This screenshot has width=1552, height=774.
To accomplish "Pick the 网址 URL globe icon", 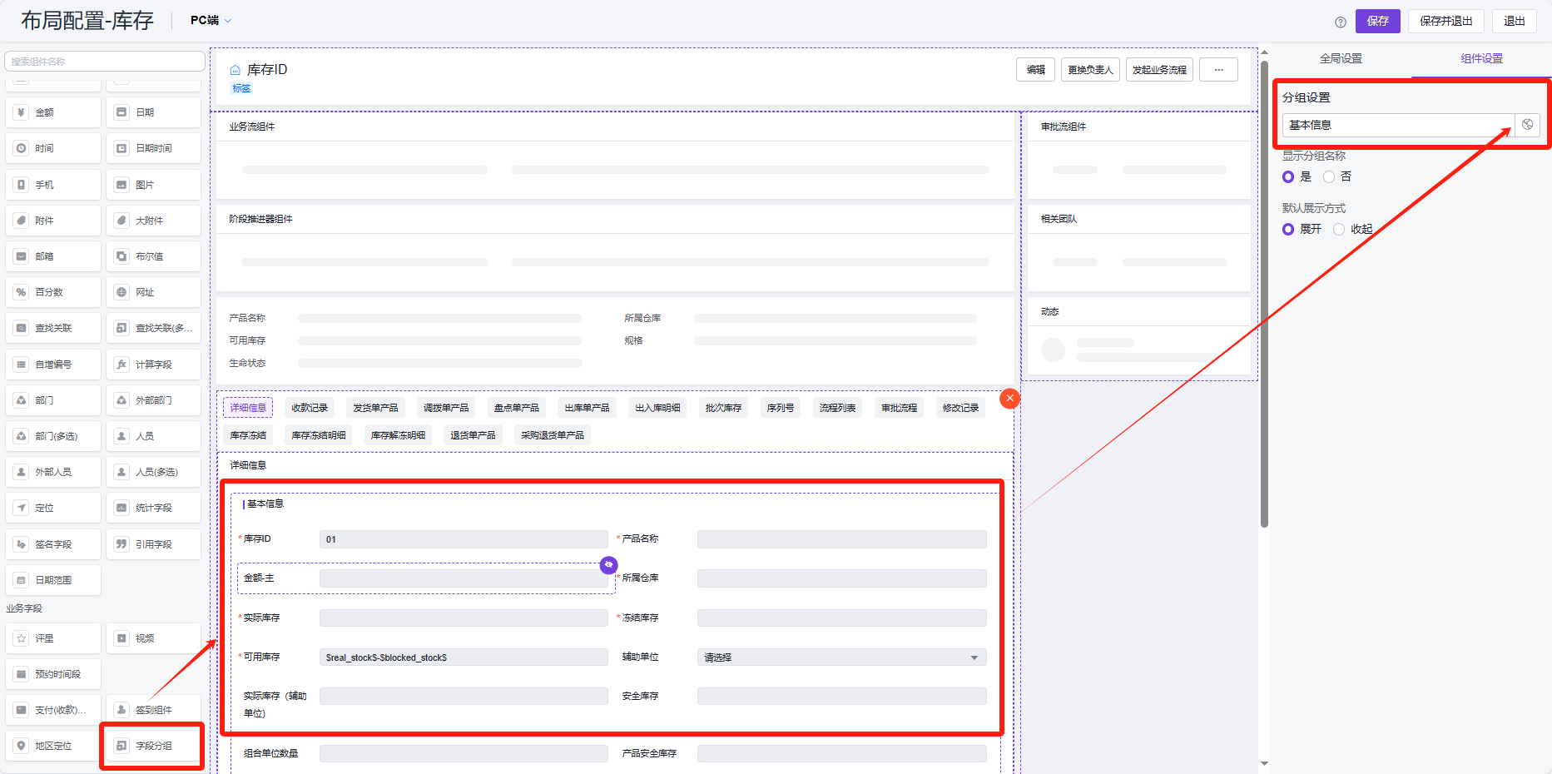I will pos(121,292).
